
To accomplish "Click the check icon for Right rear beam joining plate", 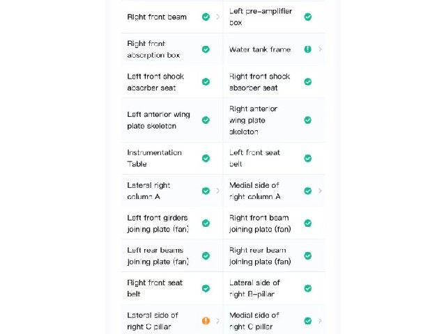I will [308, 255].
